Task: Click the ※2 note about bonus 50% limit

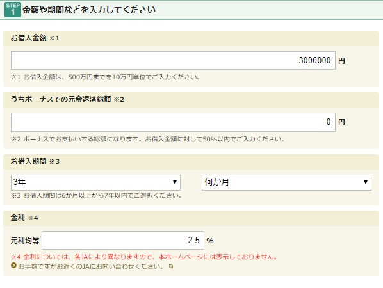Action: (x=148, y=140)
